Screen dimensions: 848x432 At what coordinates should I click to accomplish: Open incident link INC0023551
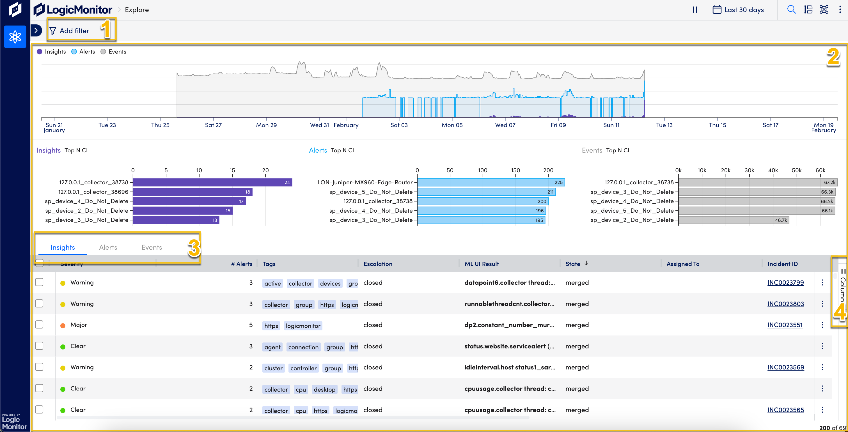click(x=785, y=325)
